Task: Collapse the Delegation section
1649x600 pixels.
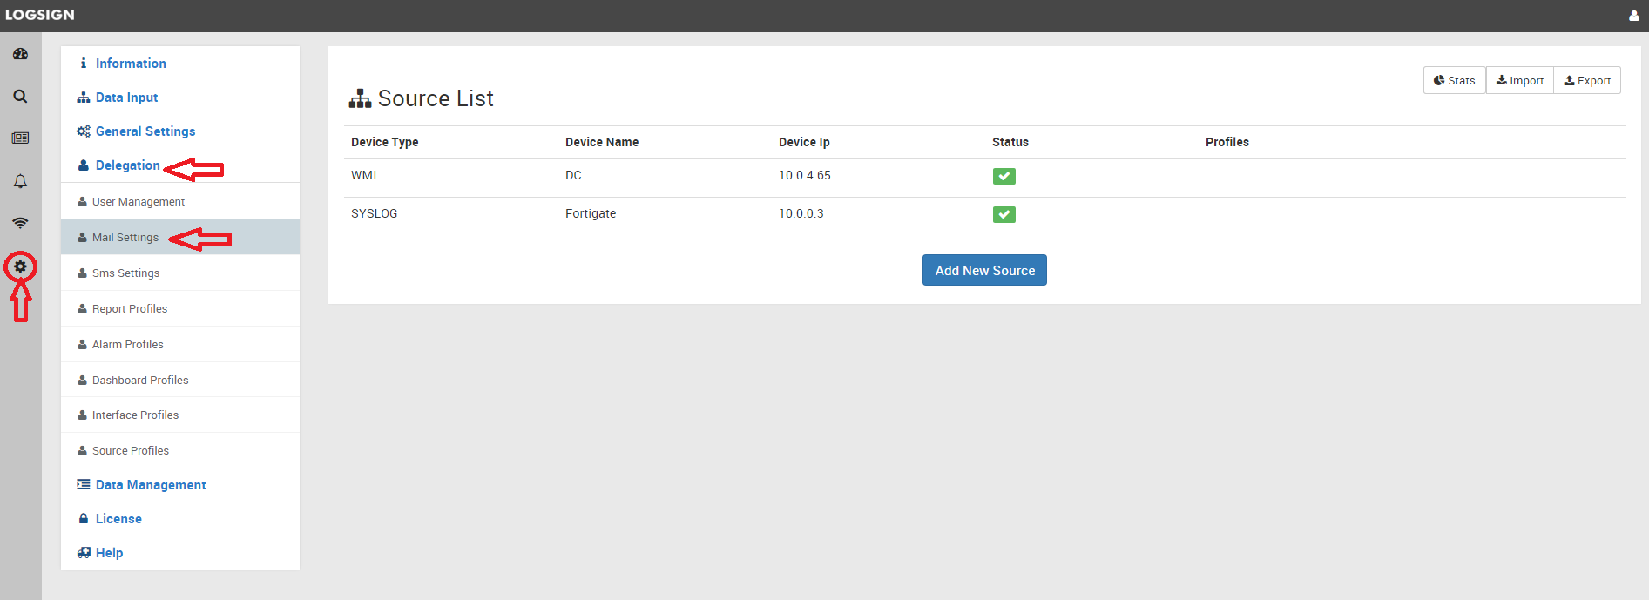Action: tap(127, 165)
